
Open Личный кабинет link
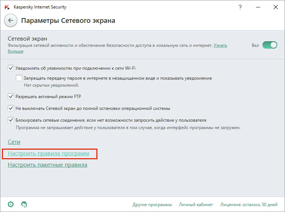click(196, 205)
